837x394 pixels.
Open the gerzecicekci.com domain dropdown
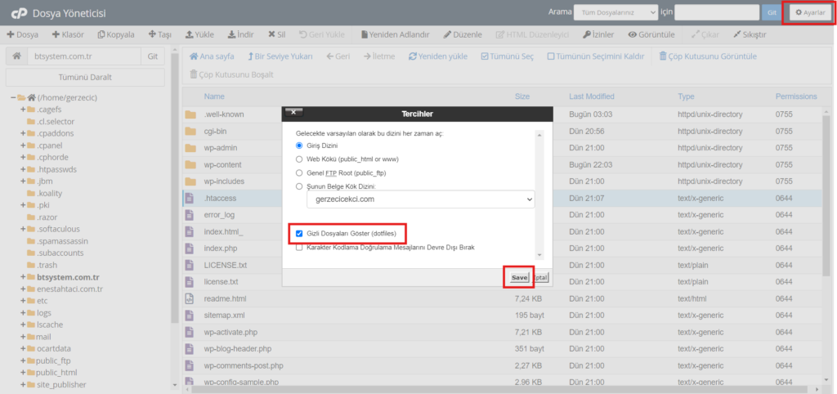[x=421, y=199]
